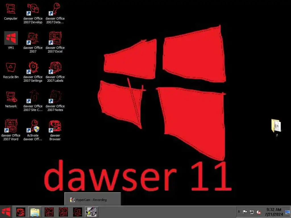Select dawser Office 2007 Site C... shortcut

point(33,101)
